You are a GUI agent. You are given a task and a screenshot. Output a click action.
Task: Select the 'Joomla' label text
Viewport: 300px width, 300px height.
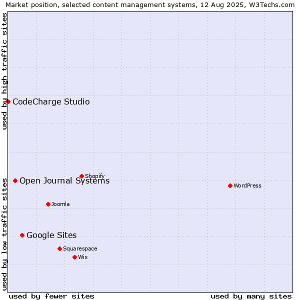click(x=60, y=204)
